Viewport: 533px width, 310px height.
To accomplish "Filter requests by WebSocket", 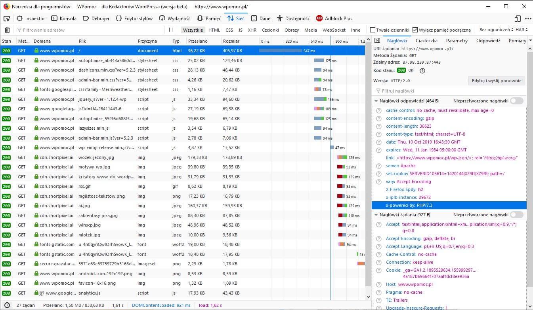I will [334, 30].
